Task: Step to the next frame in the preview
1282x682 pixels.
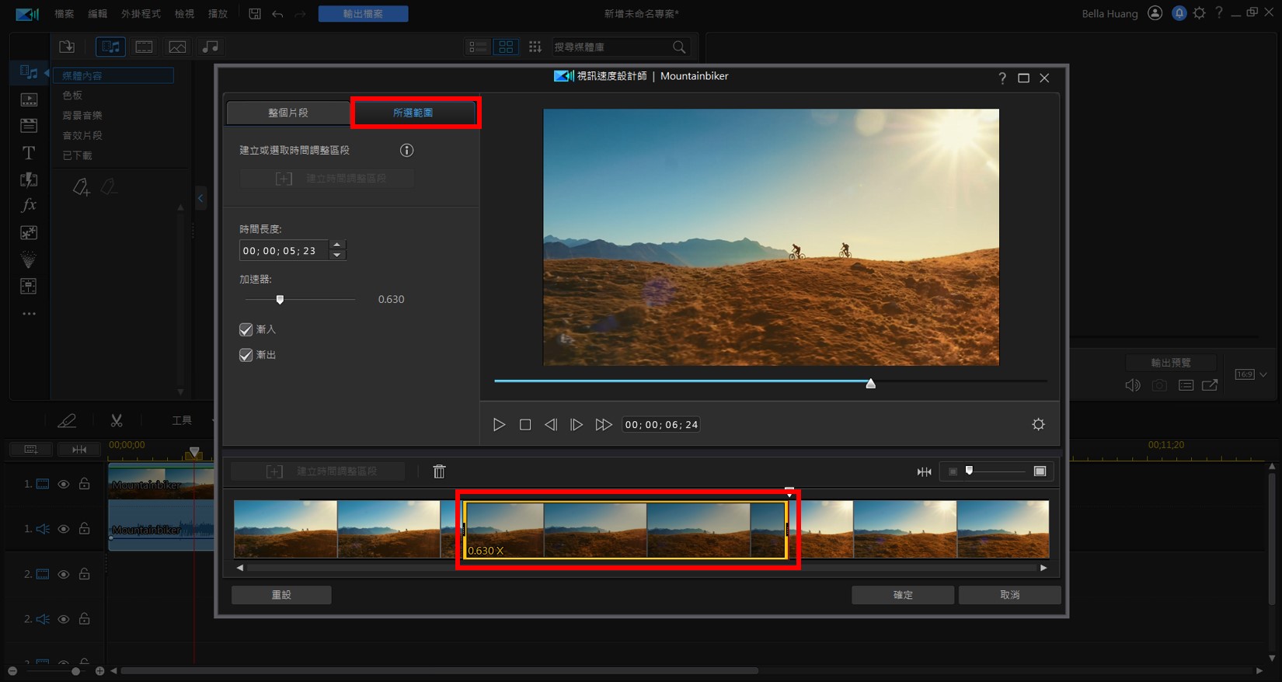Action: coord(577,425)
